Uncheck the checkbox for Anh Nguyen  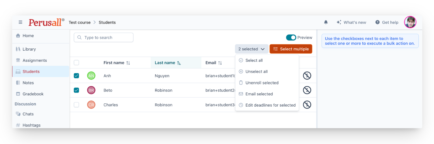point(76,76)
